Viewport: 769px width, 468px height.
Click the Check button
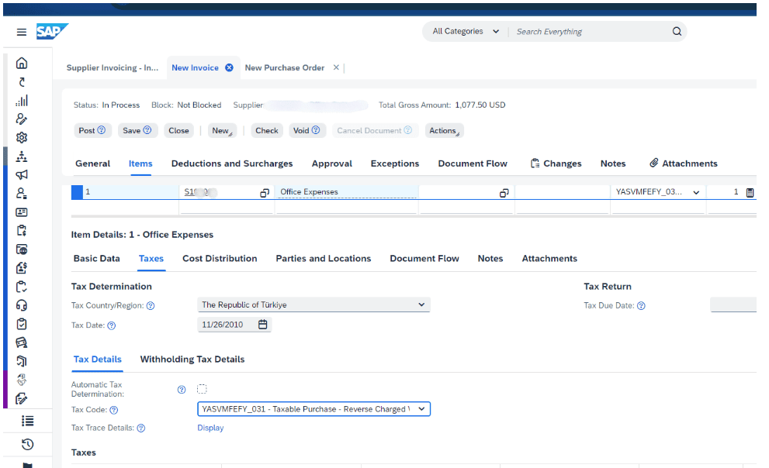coord(267,131)
